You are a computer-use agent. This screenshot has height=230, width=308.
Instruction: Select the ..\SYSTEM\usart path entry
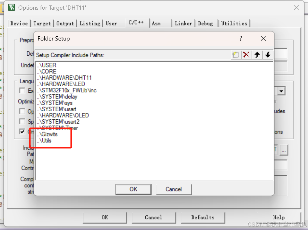(56, 109)
